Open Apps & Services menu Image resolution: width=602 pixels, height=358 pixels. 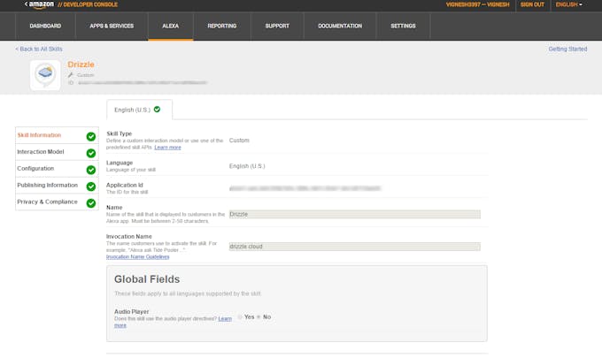(112, 26)
